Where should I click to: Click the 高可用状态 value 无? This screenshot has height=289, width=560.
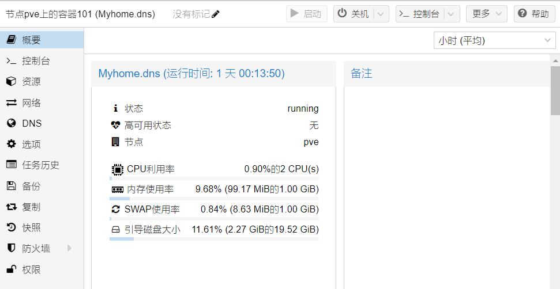pos(314,126)
